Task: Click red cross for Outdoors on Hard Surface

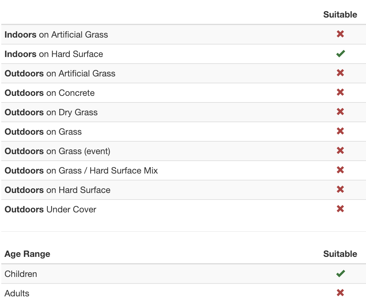Action: [x=340, y=190]
